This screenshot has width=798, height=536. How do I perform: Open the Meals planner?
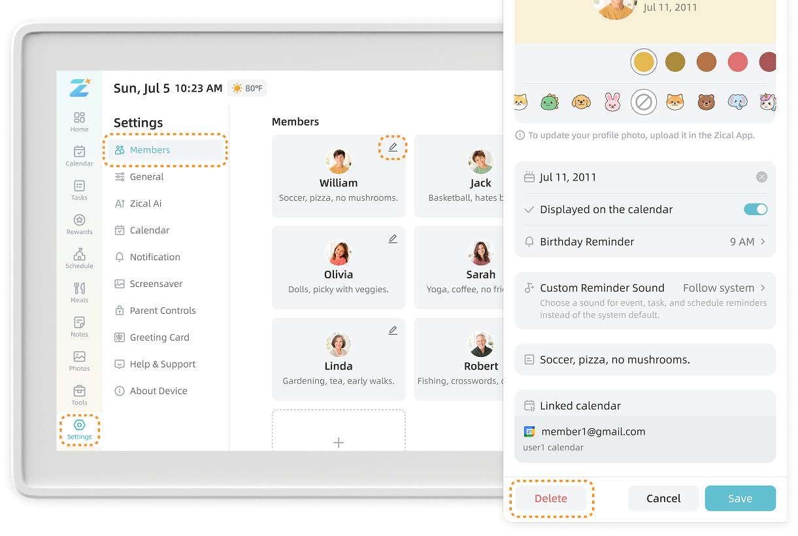click(x=79, y=292)
